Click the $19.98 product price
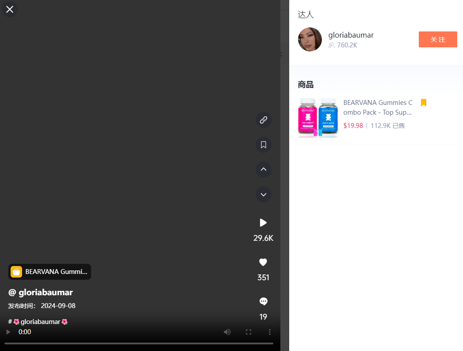The image size is (463, 351). pos(353,126)
